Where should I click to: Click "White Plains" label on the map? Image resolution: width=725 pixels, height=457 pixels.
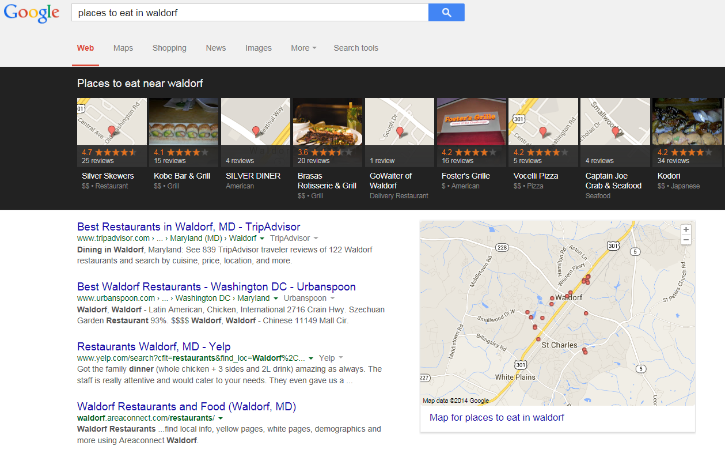pyautogui.click(x=515, y=377)
